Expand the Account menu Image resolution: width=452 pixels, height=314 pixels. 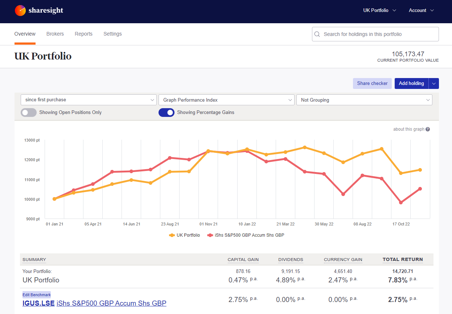point(421,11)
